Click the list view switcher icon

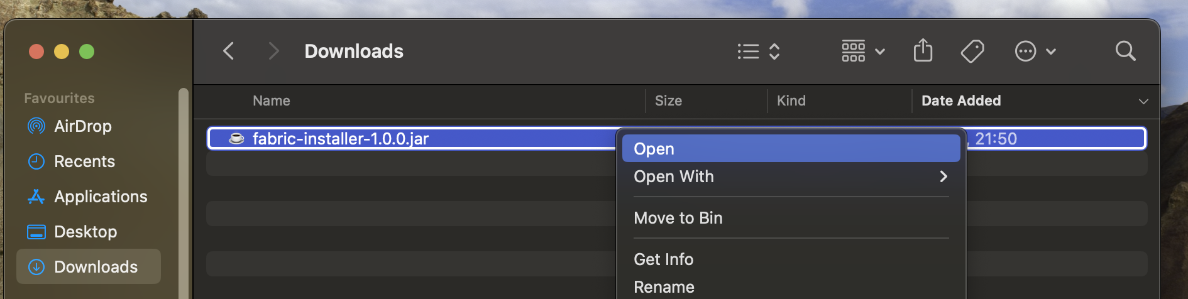(759, 51)
